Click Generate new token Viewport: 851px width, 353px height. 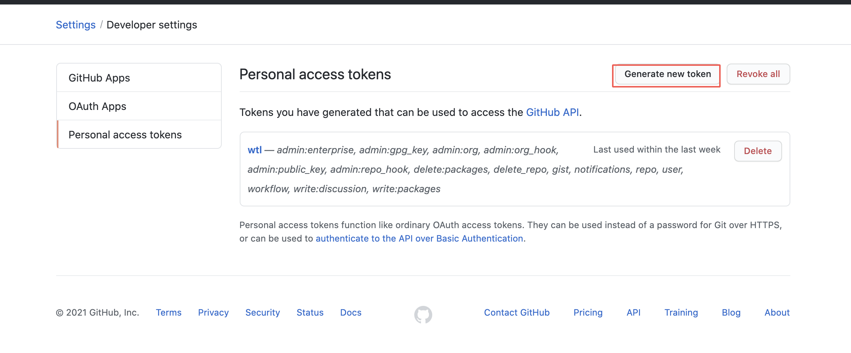click(x=667, y=74)
